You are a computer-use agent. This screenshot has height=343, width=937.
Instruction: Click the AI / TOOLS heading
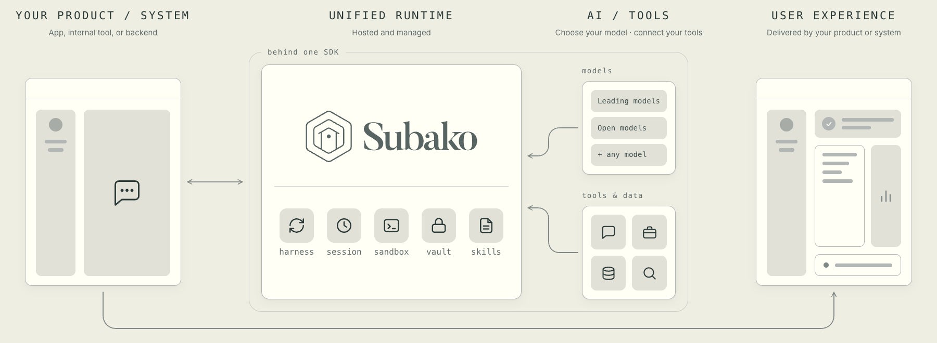[628, 16]
